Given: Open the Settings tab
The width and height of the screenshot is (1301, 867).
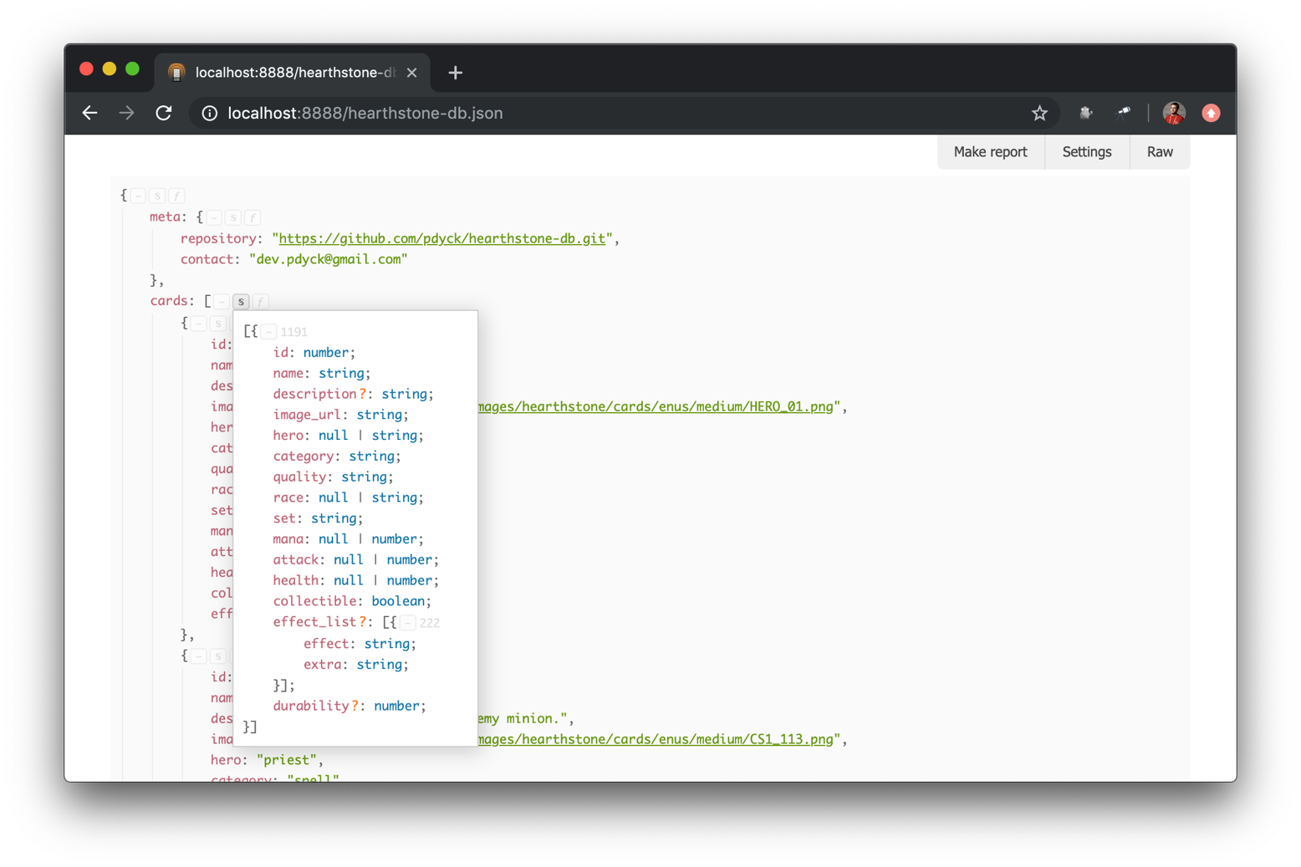Looking at the screenshot, I should 1087,152.
